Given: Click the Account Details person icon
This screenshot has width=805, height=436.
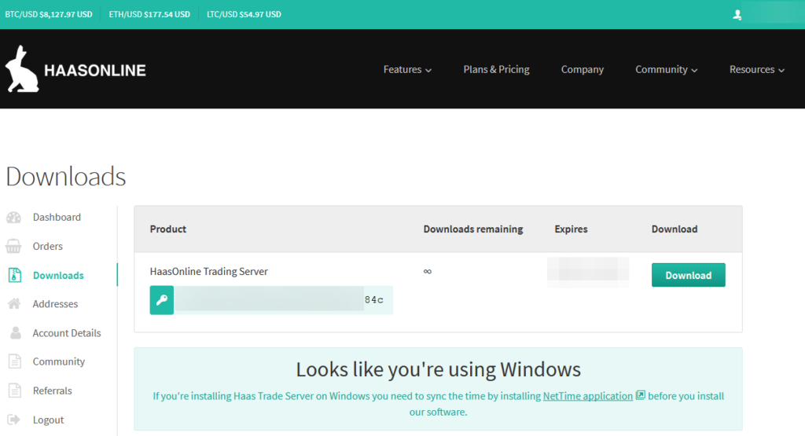Looking at the screenshot, I should [16, 333].
